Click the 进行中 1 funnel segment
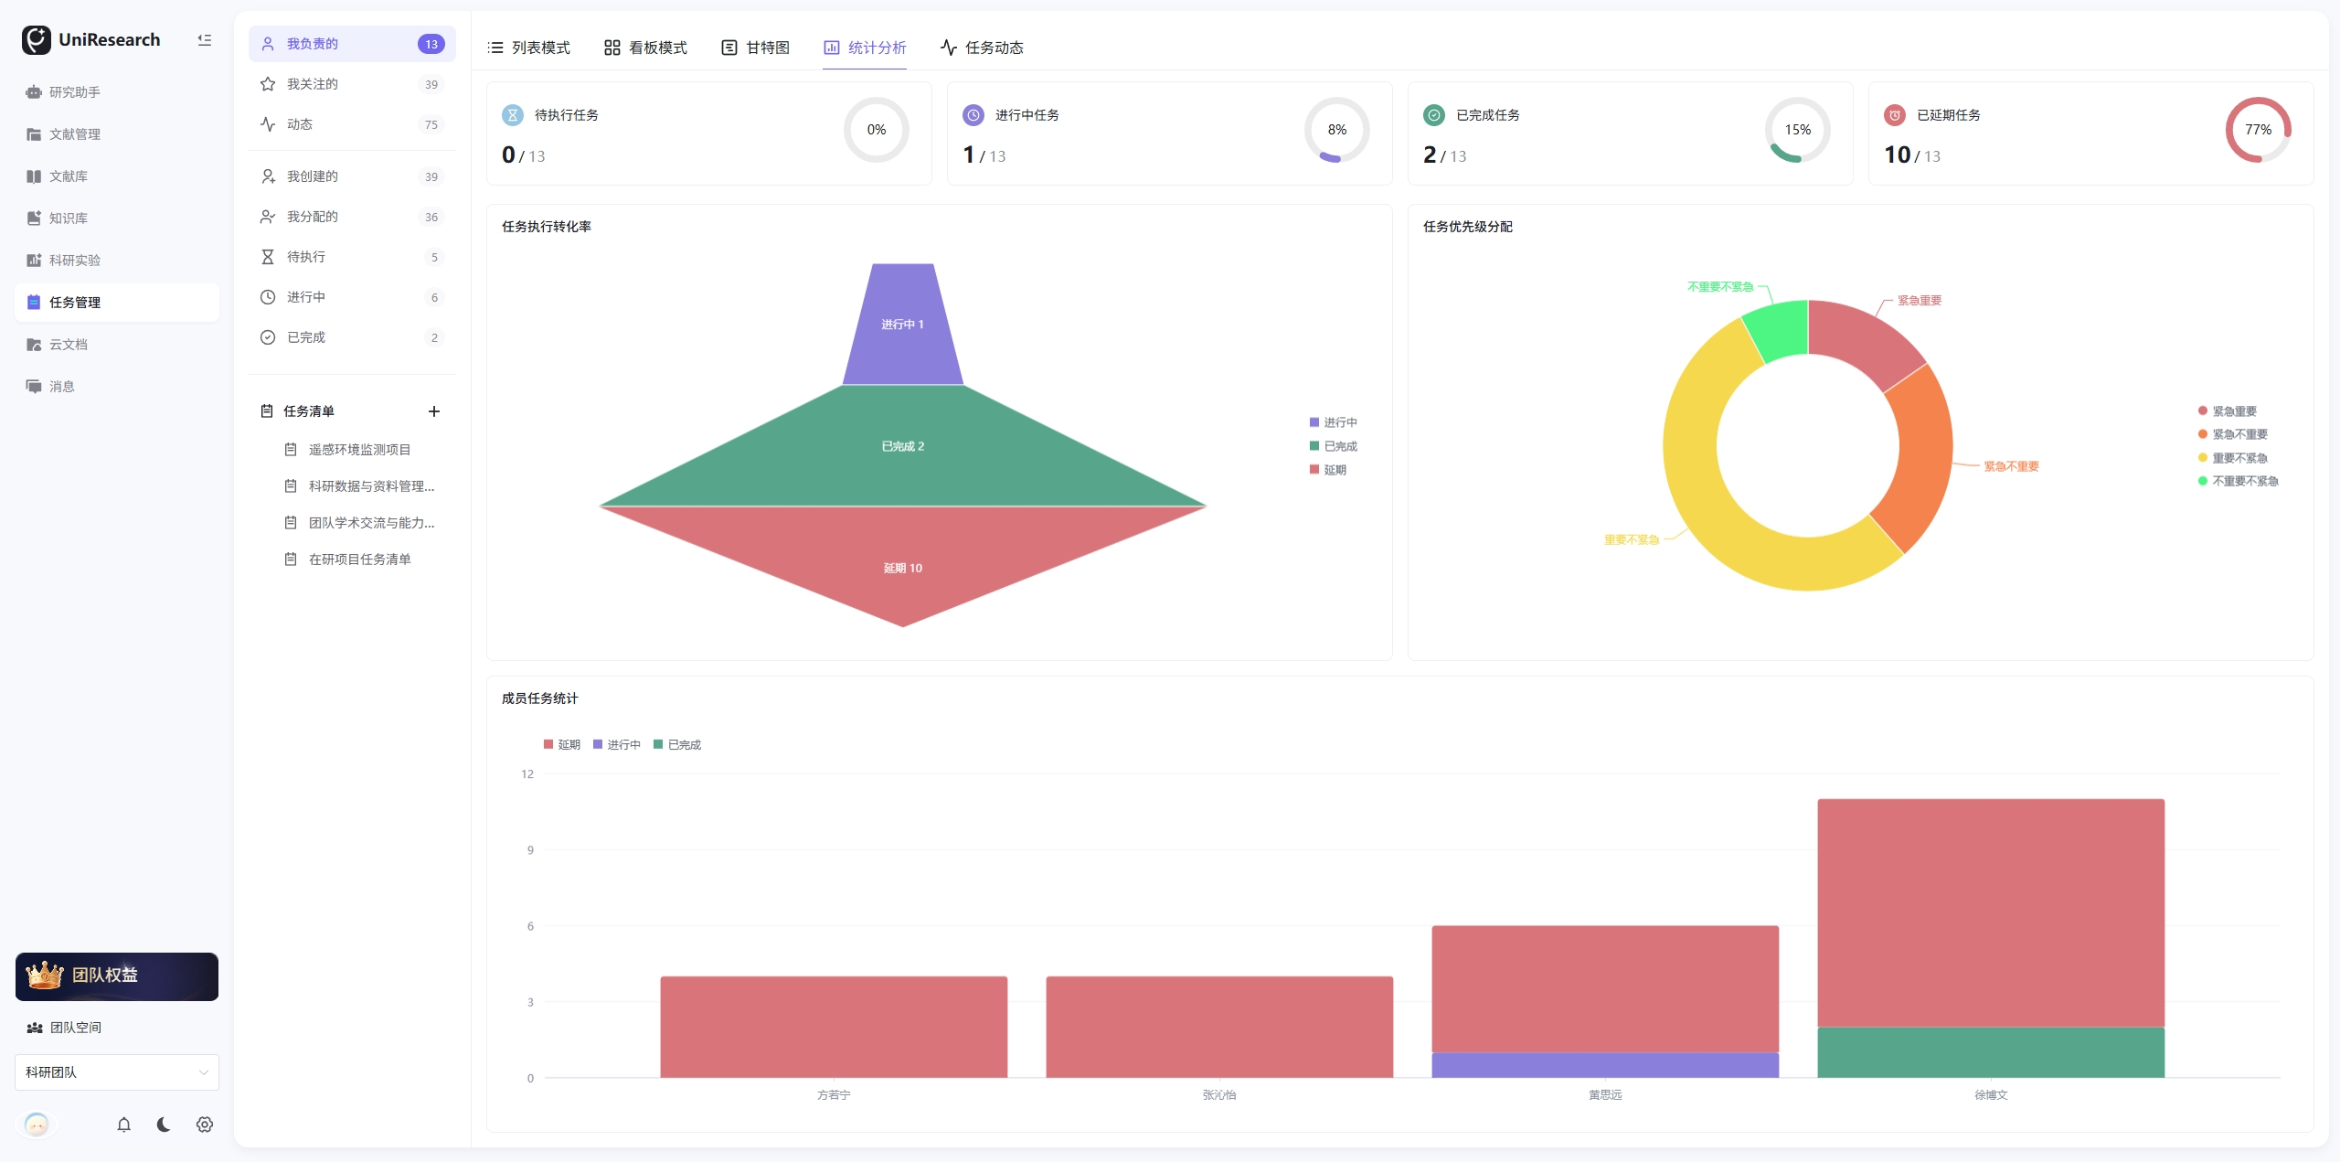Image resolution: width=2340 pixels, height=1162 pixels. [903, 325]
